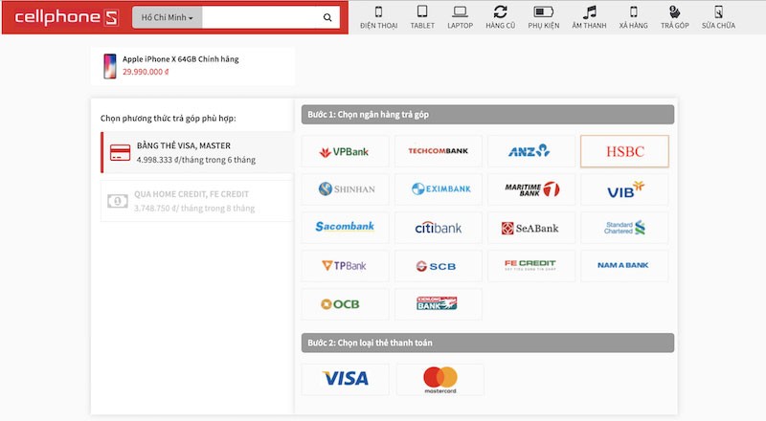Click the Bước 1: Chọn ngân hàng trả góp header
The height and width of the screenshot is (421, 766).
(487, 114)
